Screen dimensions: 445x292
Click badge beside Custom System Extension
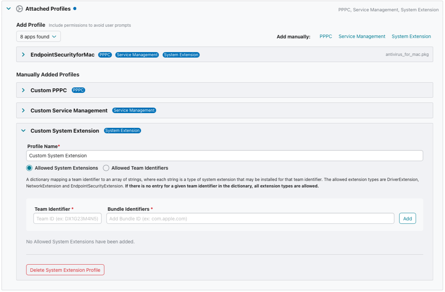coord(122,131)
